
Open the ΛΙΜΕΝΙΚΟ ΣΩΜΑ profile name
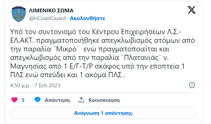click(x=51, y=10)
